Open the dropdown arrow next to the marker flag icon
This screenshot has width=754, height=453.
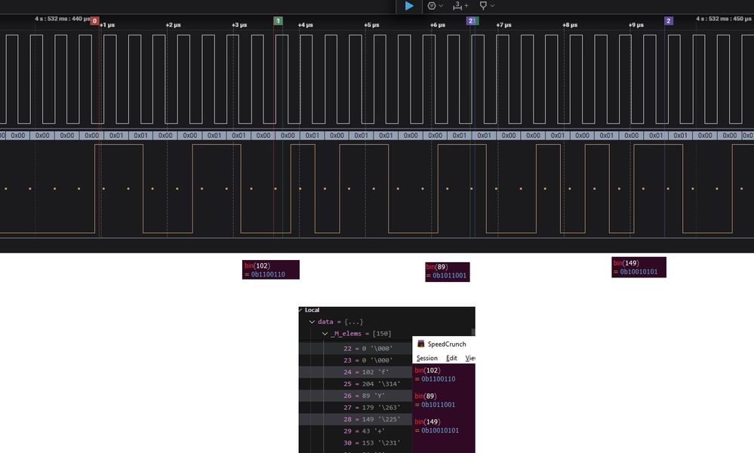coord(492,6)
